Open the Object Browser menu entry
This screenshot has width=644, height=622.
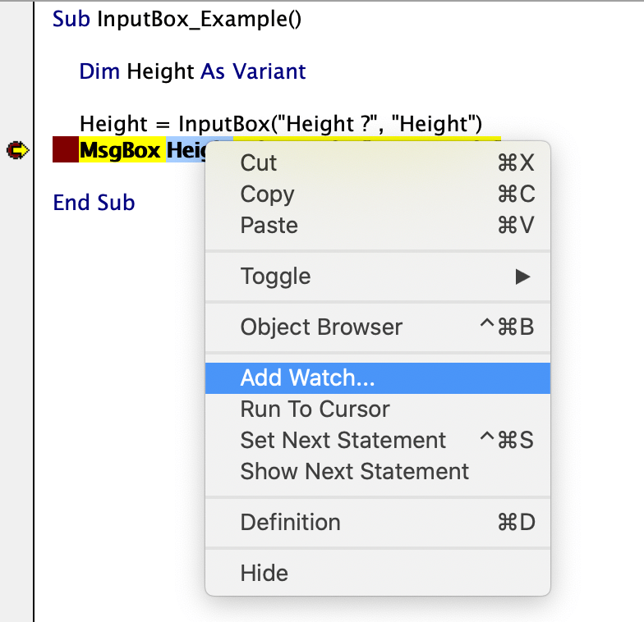click(x=321, y=327)
